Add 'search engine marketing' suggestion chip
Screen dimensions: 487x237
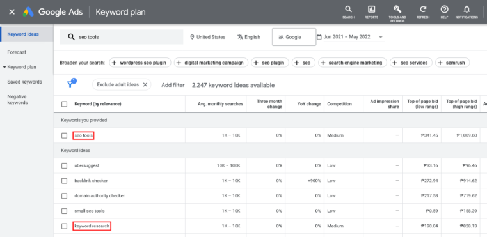[353, 63]
